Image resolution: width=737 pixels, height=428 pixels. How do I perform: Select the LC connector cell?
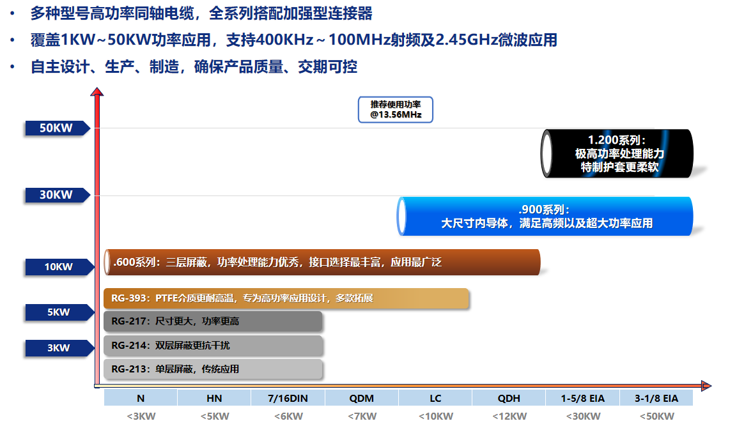click(435, 398)
